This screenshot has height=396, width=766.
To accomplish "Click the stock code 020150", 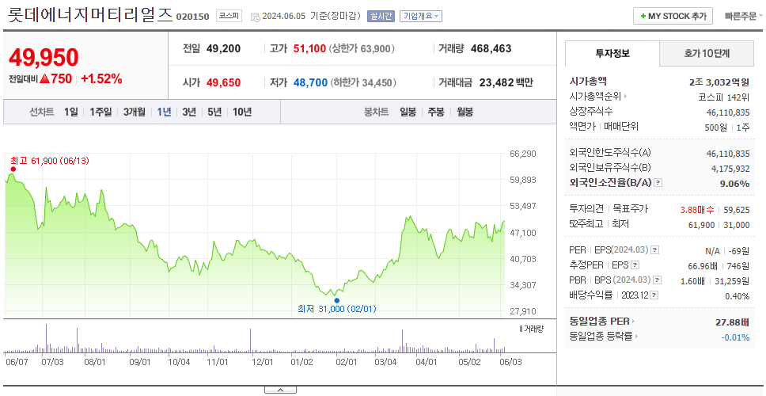I will click(x=192, y=16).
